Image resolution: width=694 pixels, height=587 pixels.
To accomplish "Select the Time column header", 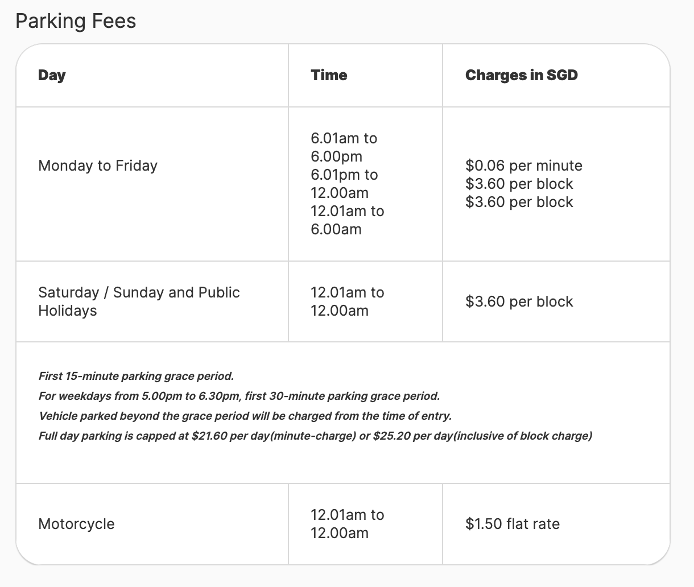I will point(329,75).
